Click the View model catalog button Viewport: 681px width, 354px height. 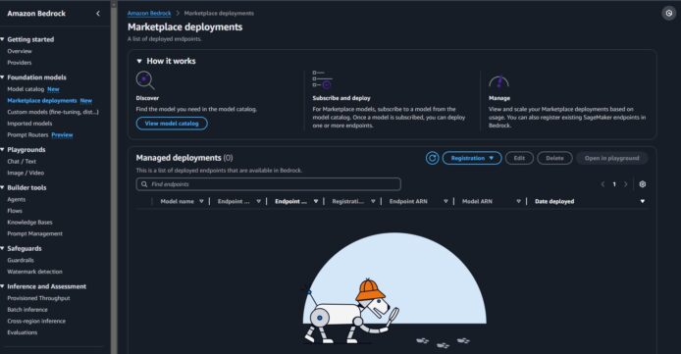coord(172,124)
